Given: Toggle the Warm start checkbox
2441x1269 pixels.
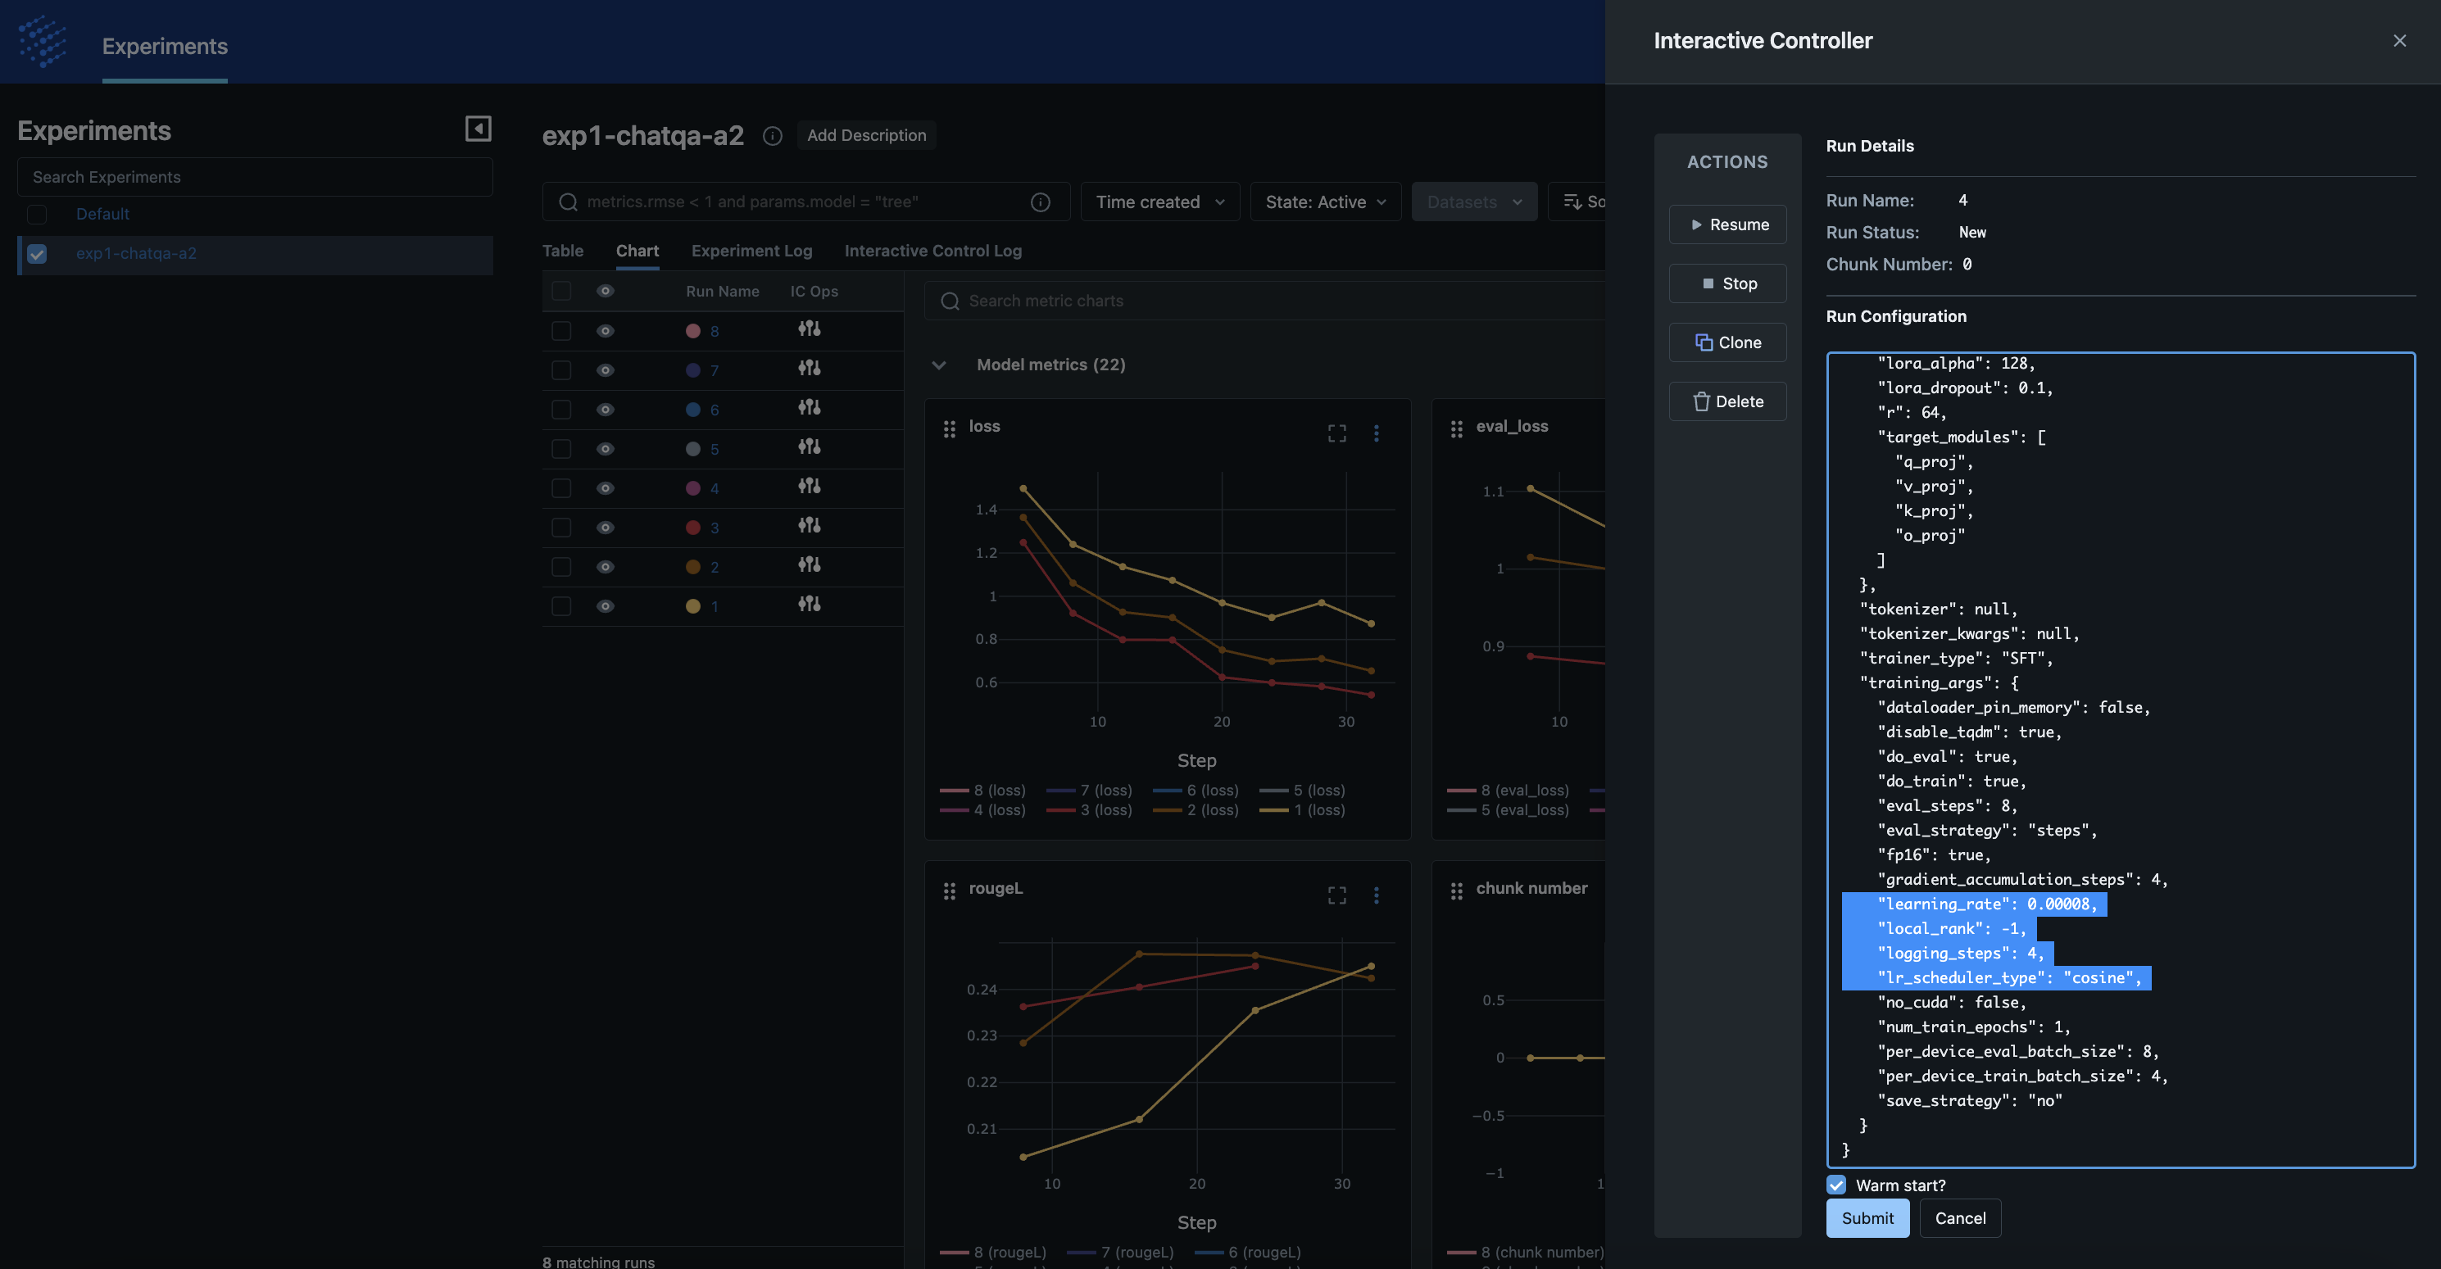Looking at the screenshot, I should 1836,1185.
